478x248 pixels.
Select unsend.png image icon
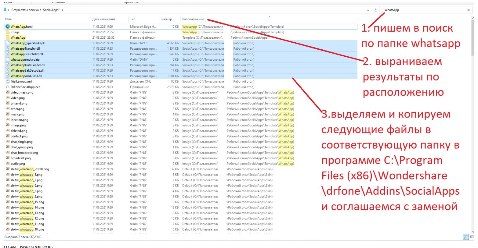coord(8,103)
